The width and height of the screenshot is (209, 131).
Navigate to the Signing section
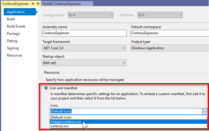point(13,48)
